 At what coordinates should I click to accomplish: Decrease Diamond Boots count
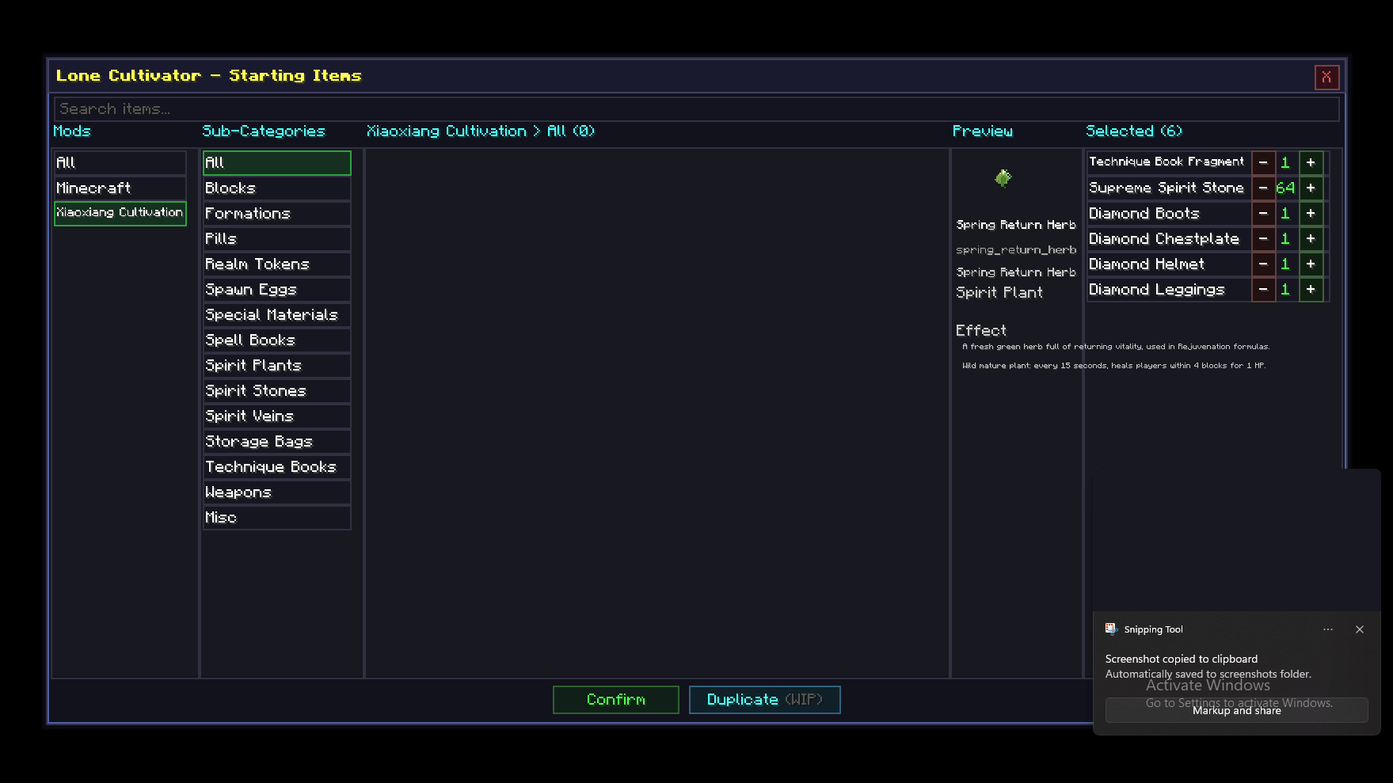(1263, 214)
